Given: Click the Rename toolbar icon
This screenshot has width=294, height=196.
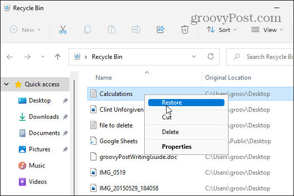Looking at the screenshot, I should 136,29.
